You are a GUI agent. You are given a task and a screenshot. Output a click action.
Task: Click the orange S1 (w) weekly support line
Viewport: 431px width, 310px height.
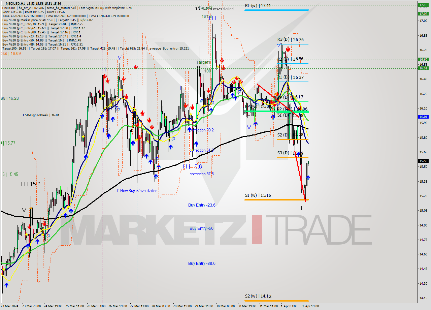click(276, 199)
